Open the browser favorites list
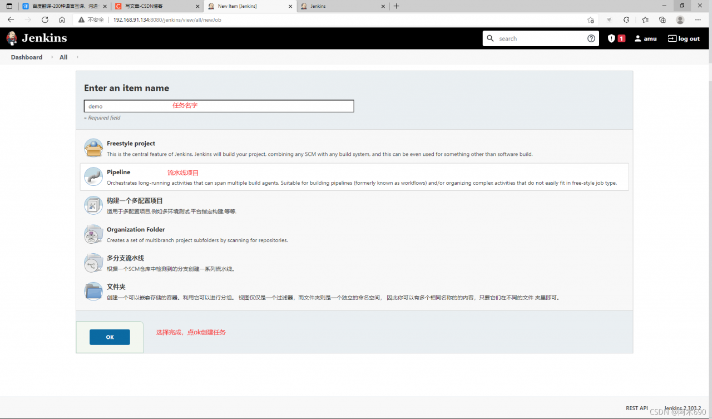 [x=645, y=19]
